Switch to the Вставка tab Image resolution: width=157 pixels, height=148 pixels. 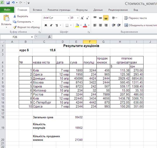click(37, 10)
